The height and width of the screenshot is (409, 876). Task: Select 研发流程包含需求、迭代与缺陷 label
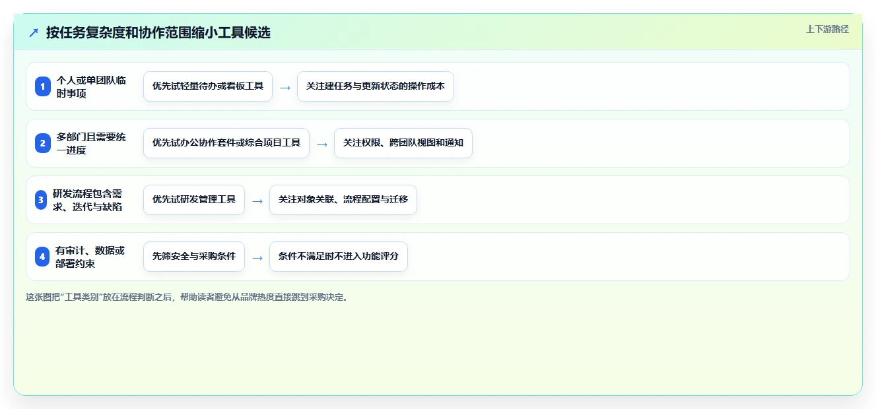point(87,200)
